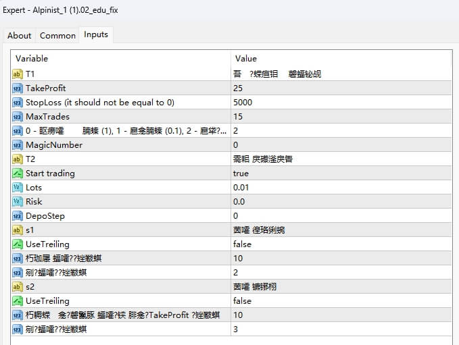This screenshot has width=459, height=345.
Task: Click the double-type icon beside Risk
Action: [x=18, y=202]
